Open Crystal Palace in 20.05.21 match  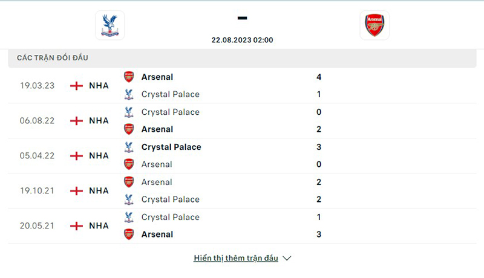tap(170, 217)
